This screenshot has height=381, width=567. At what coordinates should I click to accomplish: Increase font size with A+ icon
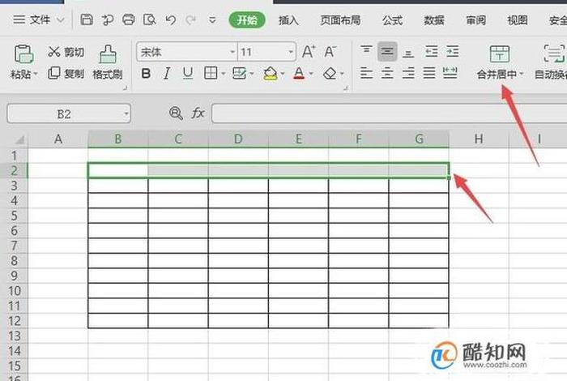pyautogui.click(x=309, y=52)
